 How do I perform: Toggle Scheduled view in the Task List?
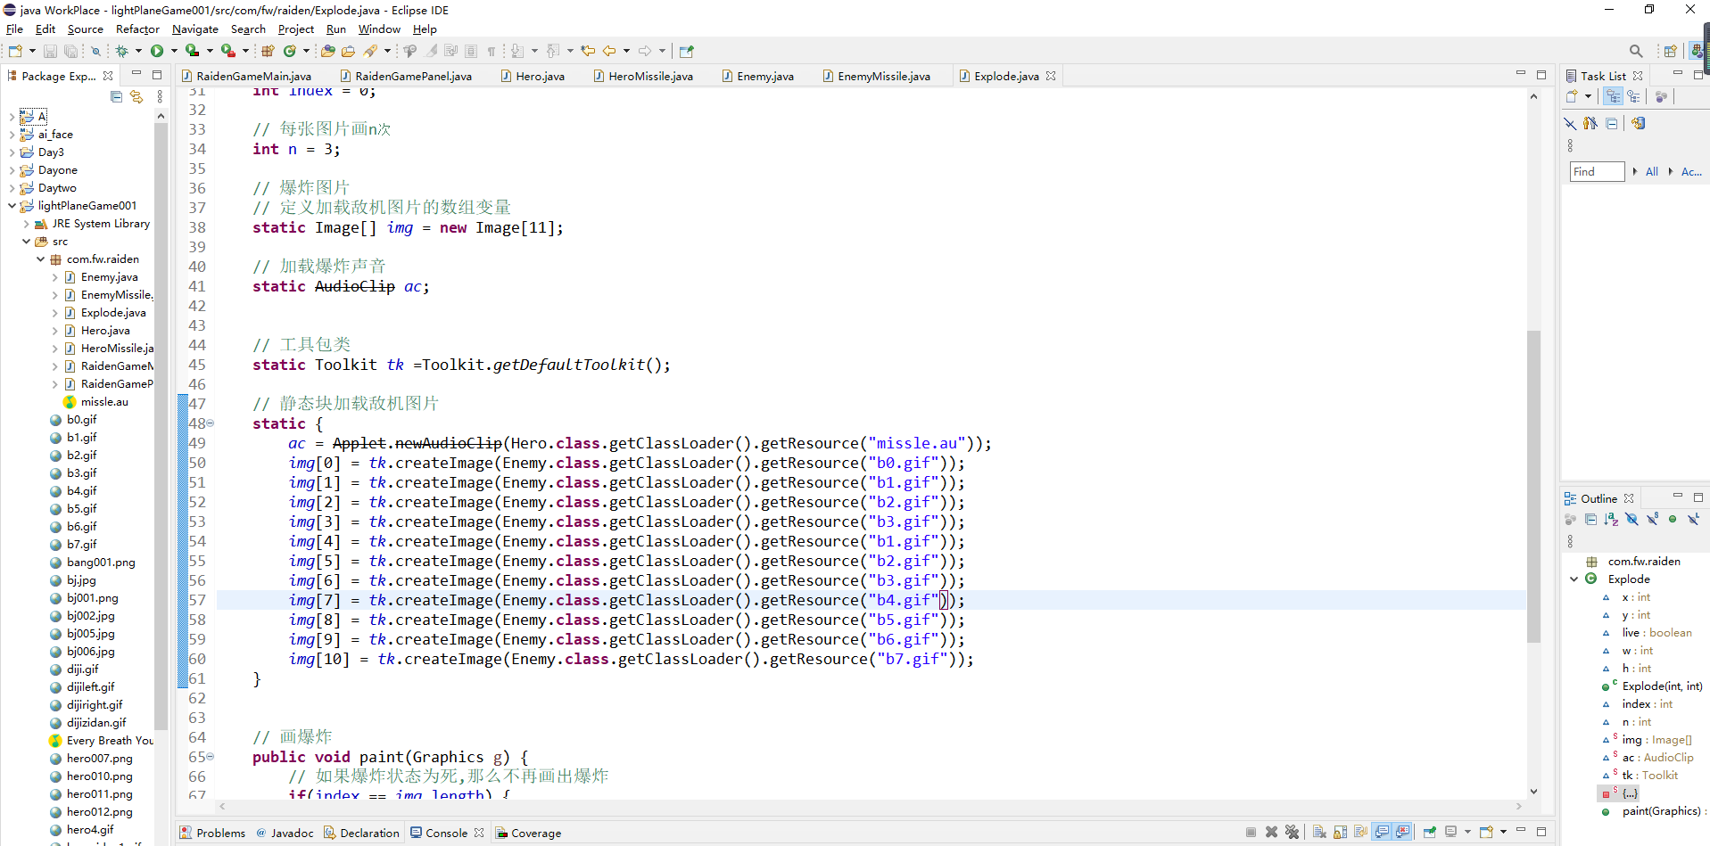(1633, 96)
